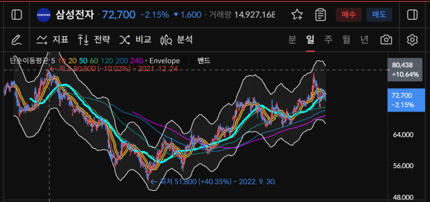430x202 pixels.
Task: Click the 64,000 price axis label
Action: click(x=403, y=135)
